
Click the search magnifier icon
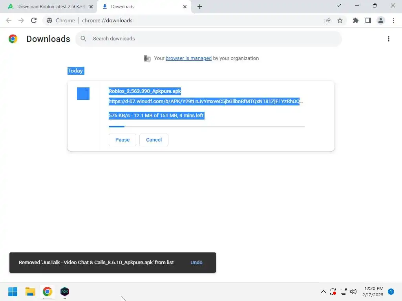click(x=83, y=39)
